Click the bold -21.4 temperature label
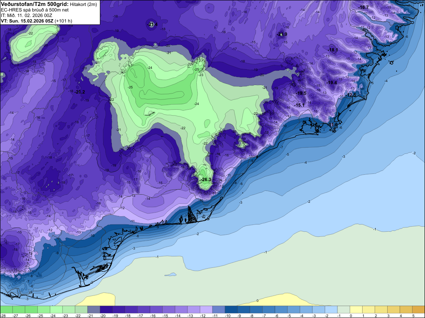Viewport: 425px width, 318px height. point(152,24)
